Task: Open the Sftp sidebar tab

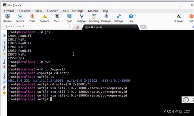Action: pyautogui.click(x=4, y=90)
